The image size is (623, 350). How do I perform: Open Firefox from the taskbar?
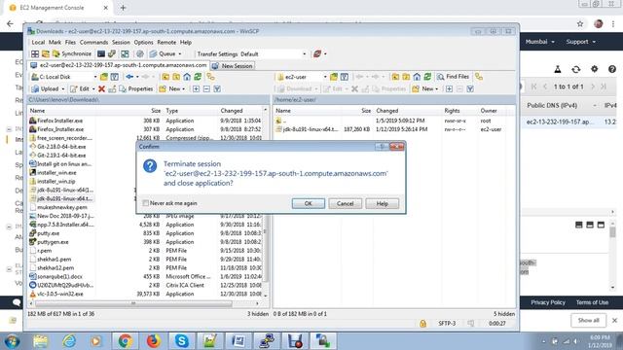coord(153,341)
